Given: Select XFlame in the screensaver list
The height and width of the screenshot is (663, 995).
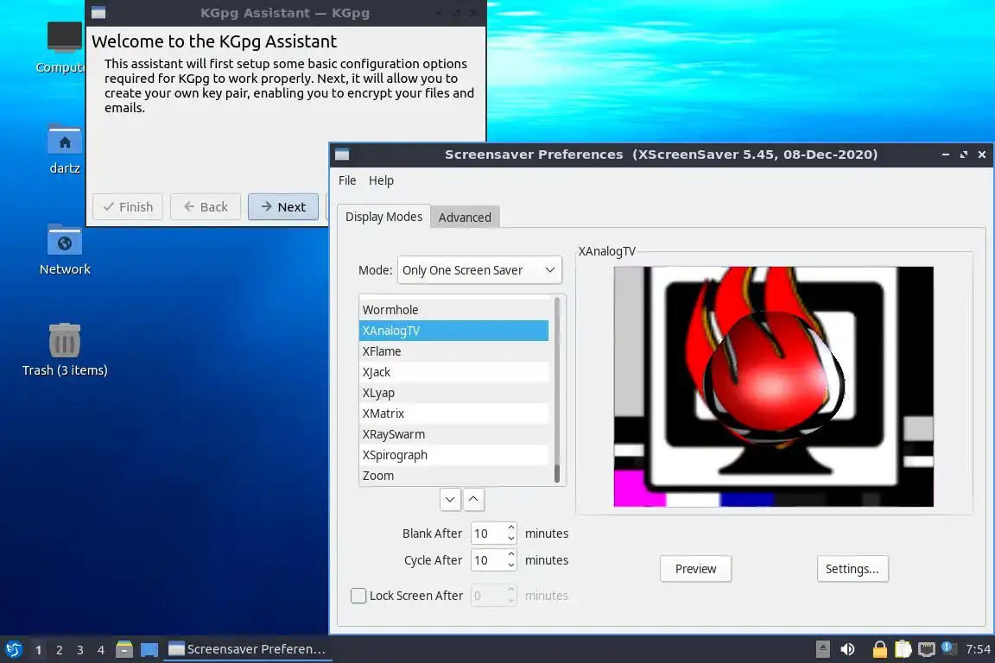Looking at the screenshot, I should coord(453,351).
